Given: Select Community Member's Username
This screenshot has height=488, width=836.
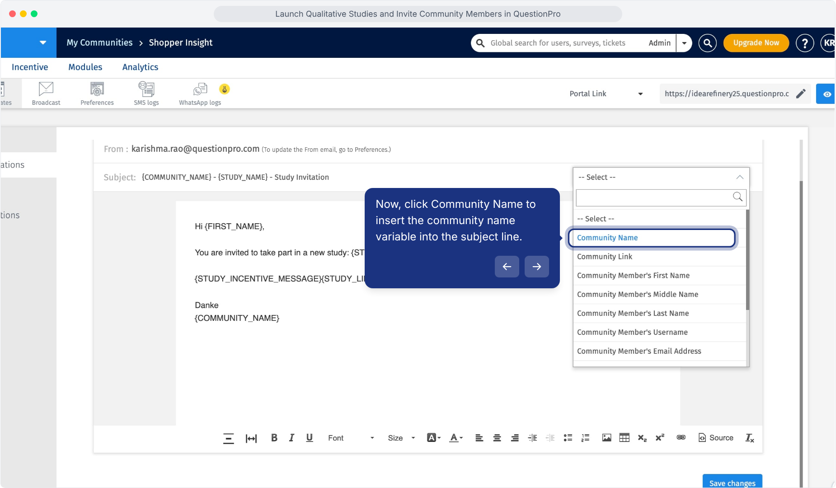Looking at the screenshot, I should coord(659,333).
